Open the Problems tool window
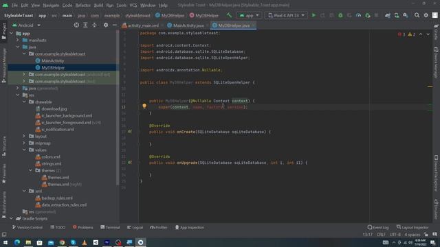 (x=82, y=227)
